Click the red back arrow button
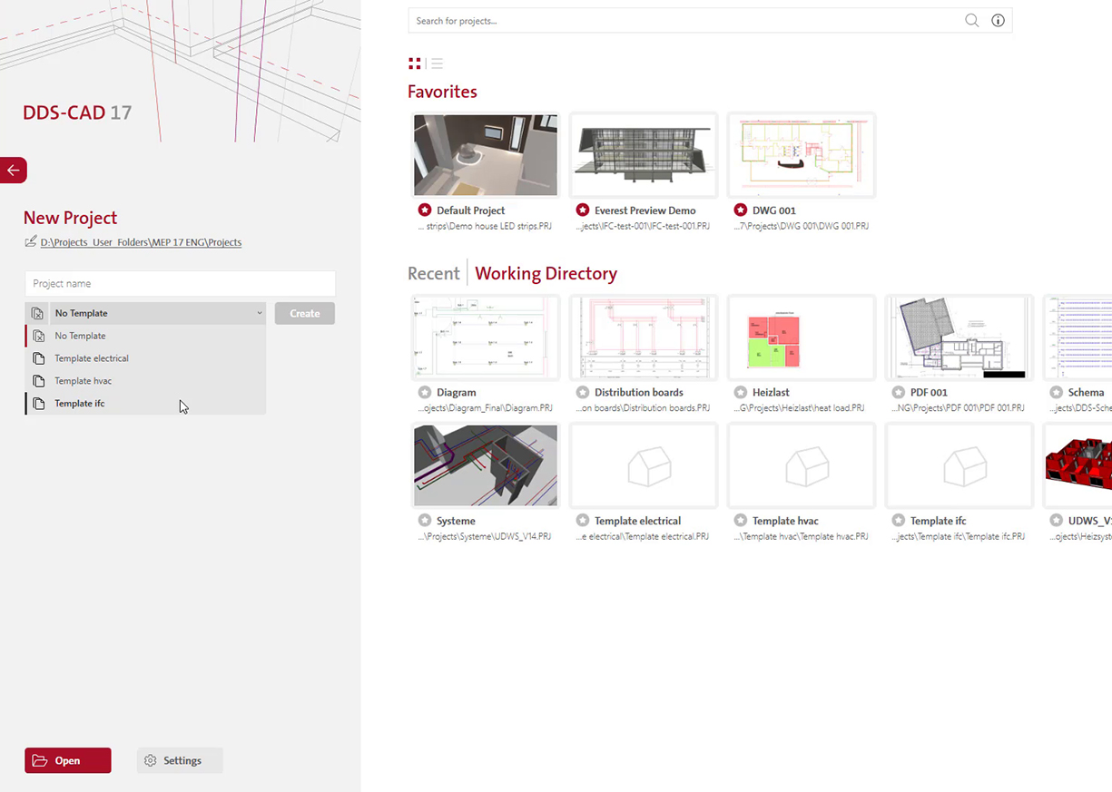Image resolution: width=1112 pixels, height=792 pixels. point(13,170)
